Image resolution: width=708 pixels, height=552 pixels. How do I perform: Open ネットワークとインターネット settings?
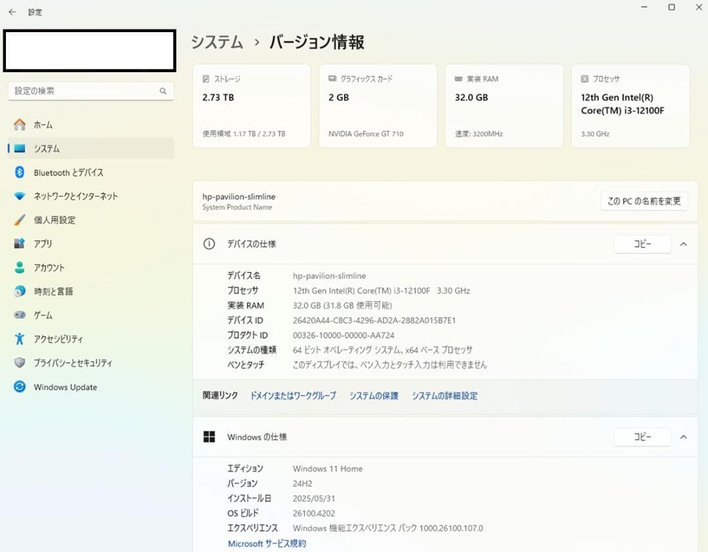[75, 196]
